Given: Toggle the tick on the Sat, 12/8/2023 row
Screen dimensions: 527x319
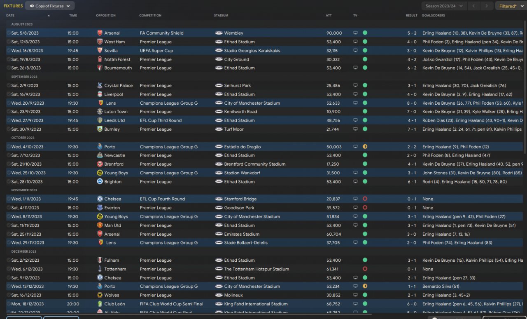Looking at the screenshot, I should coord(9,42).
